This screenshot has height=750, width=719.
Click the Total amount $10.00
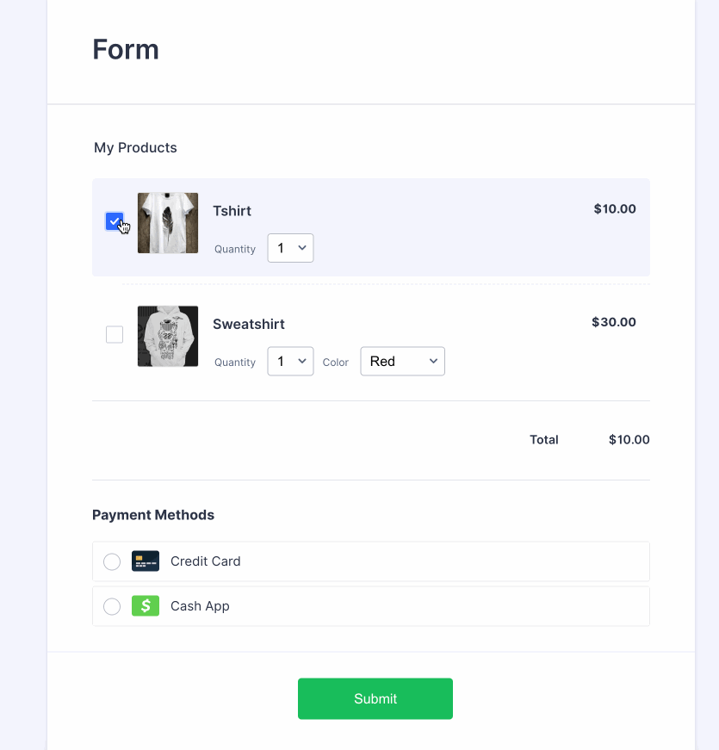pos(629,440)
